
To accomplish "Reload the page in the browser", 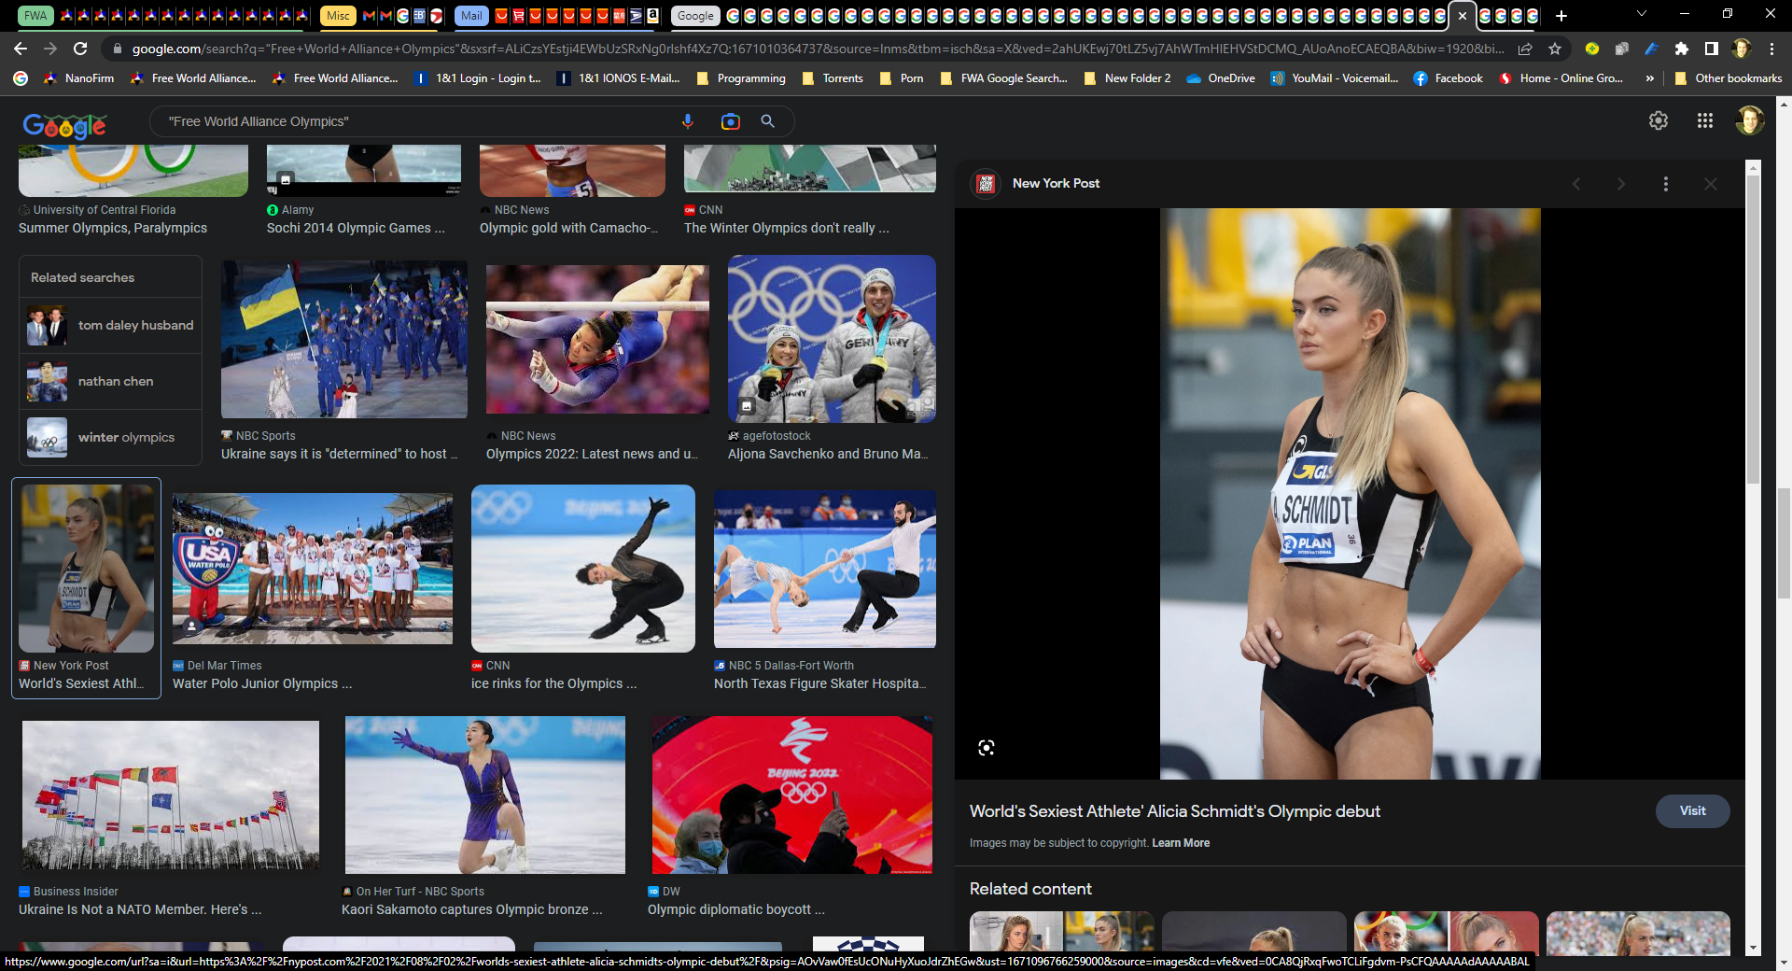I will 81,49.
